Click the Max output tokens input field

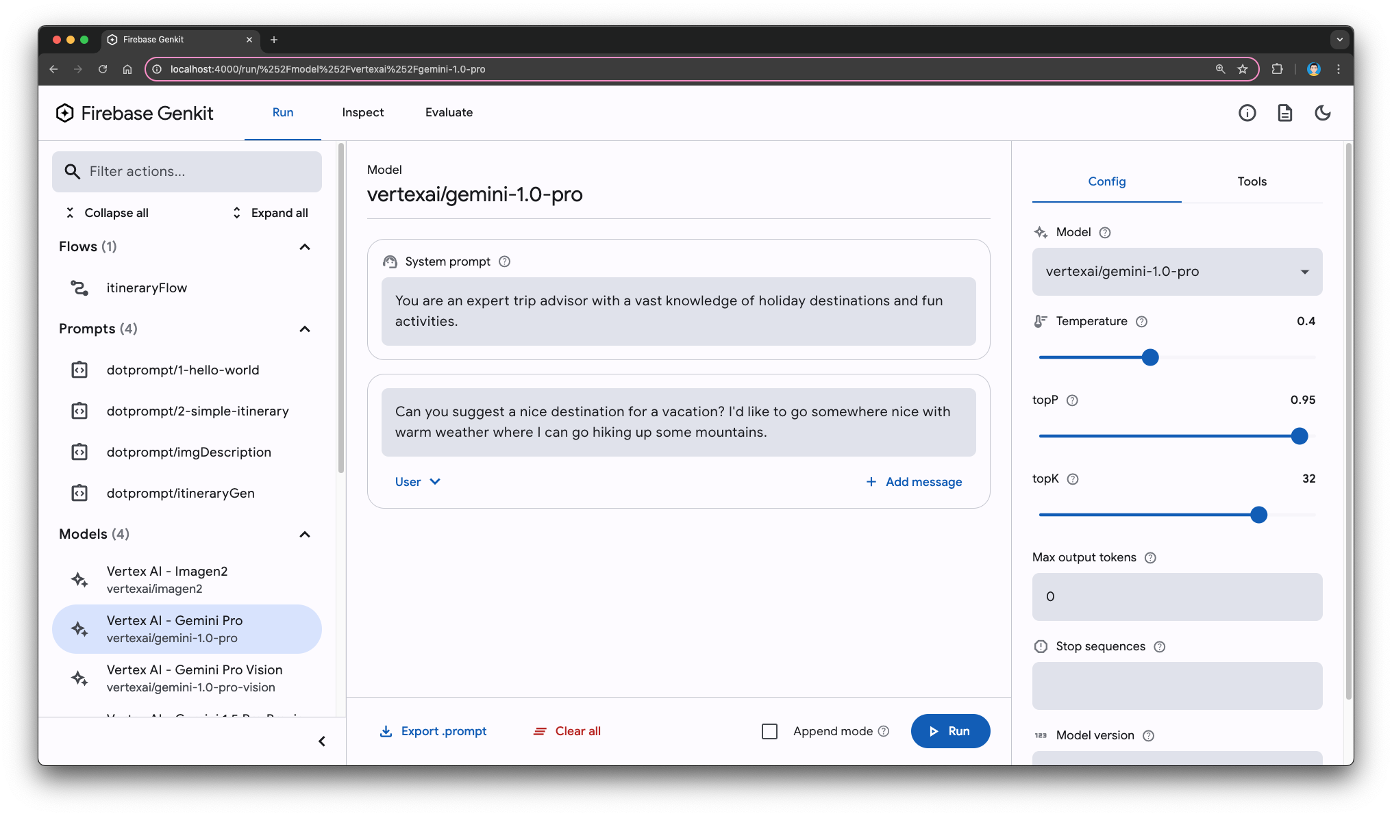pos(1176,596)
